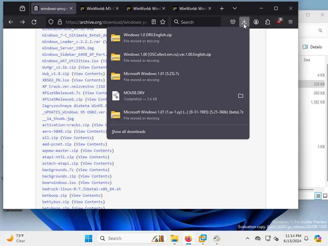The width and height of the screenshot is (328, 246).
Task: Open Save to Pocket icon
Action: 233,22
